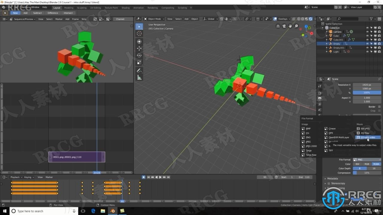Toggle selectability of the Cube object

tap(371, 36)
